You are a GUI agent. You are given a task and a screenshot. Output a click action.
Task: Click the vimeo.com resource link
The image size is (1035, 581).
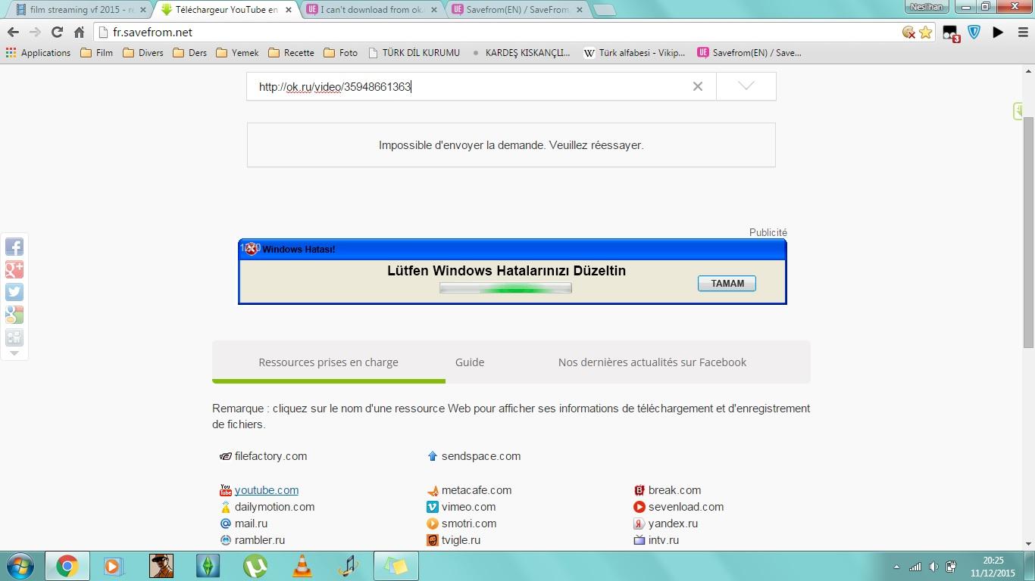point(468,507)
